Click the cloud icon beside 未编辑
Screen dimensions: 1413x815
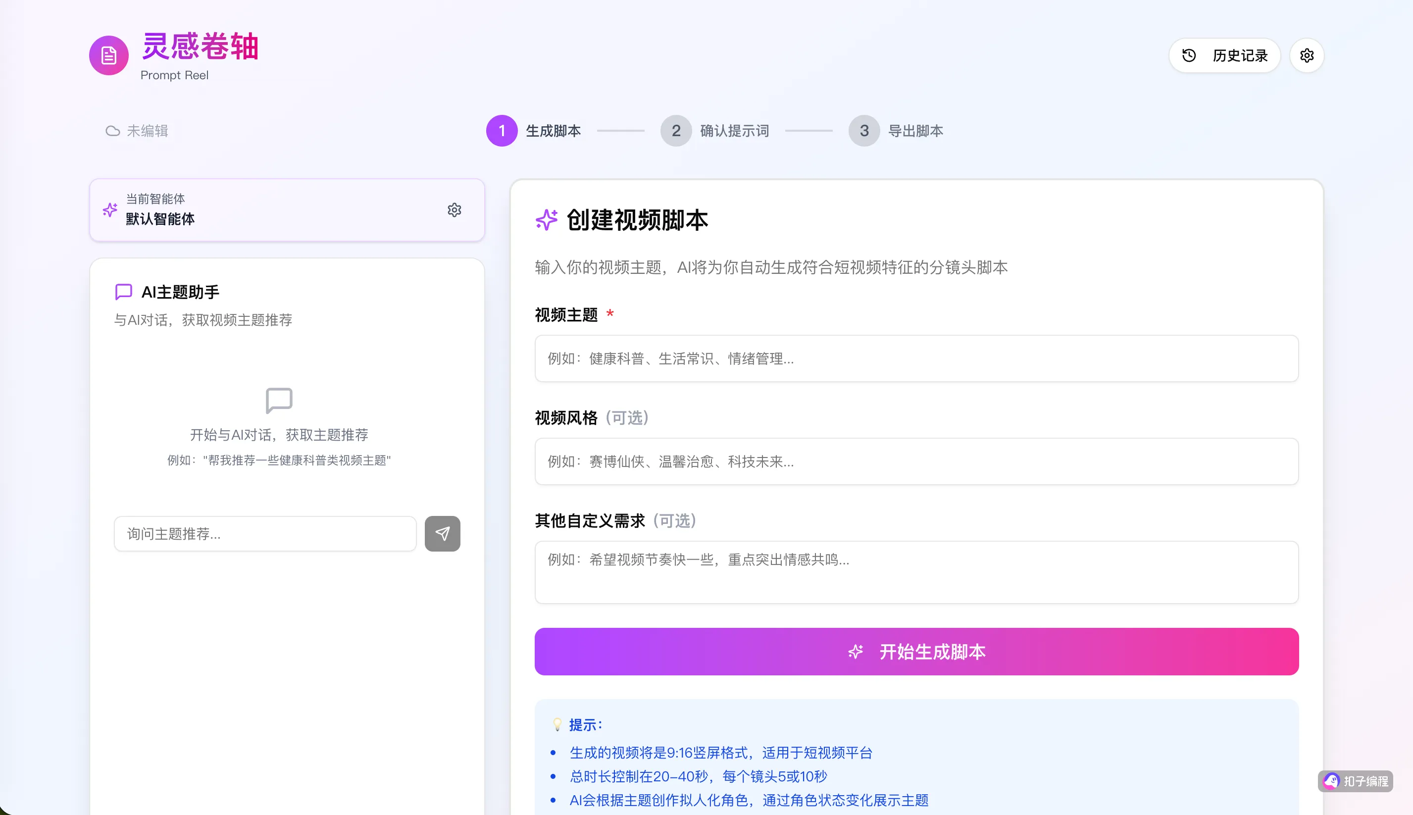(x=112, y=131)
